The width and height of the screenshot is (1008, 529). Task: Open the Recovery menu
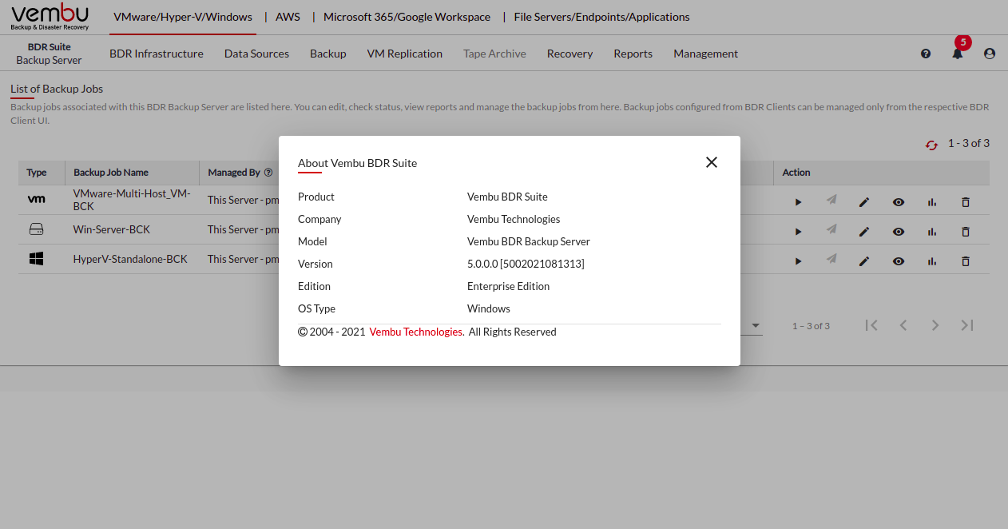pyautogui.click(x=569, y=54)
